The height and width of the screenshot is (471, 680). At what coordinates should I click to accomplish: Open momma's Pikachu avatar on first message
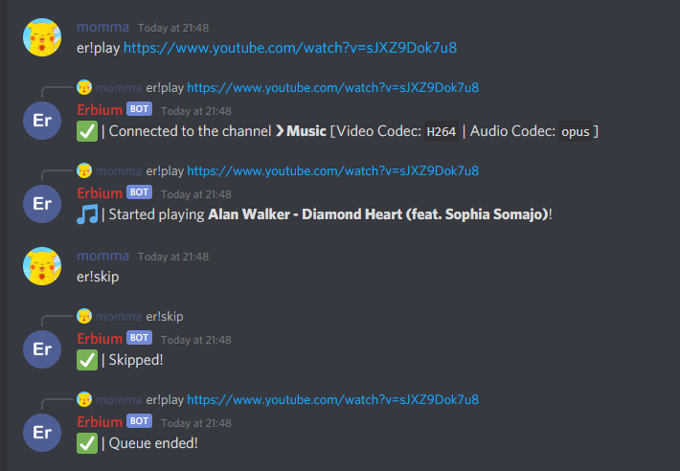(42, 37)
